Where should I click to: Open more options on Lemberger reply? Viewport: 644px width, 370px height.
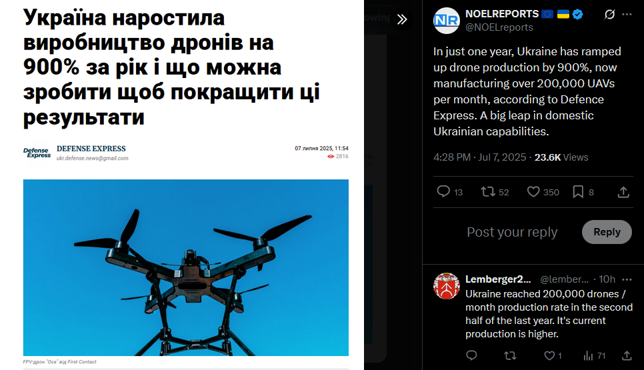pyautogui.click(x=627, y=279)
